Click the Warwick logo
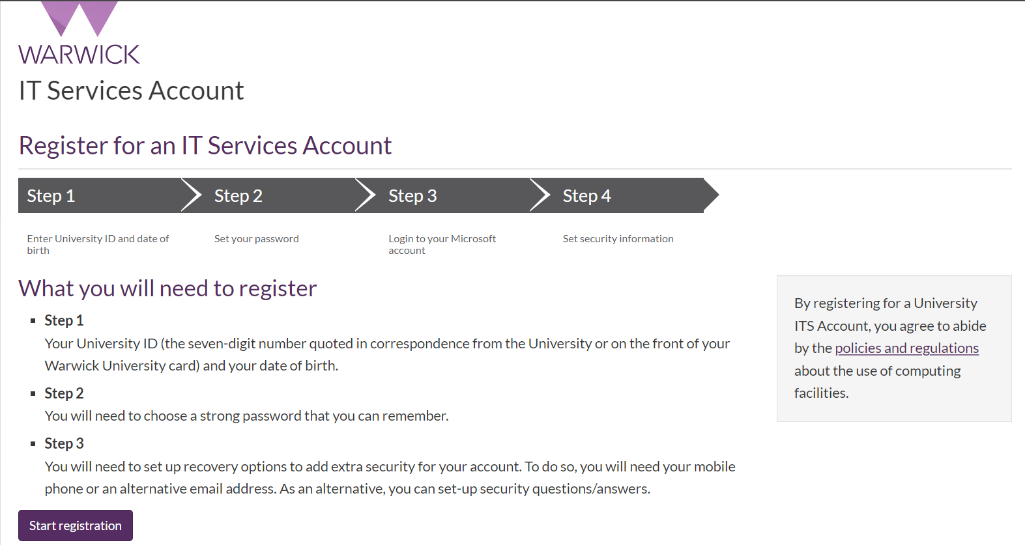 [79, 34]
